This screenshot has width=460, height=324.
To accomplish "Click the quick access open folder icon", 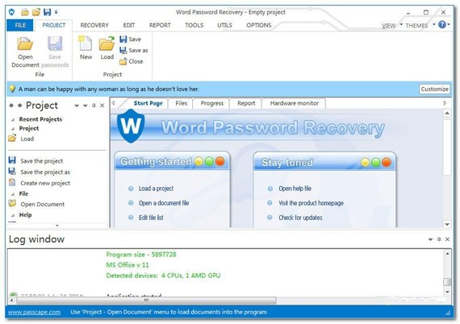I will pyautogui.click(x=25, y=12).
